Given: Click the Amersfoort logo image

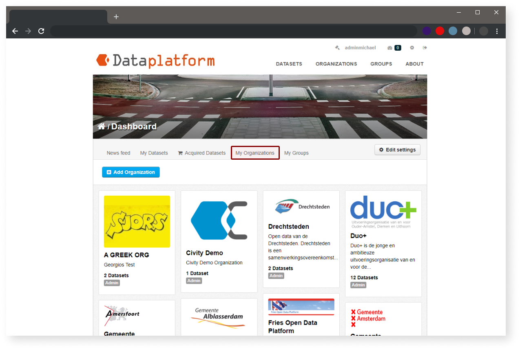Looking at the screenshot, I should click(122, 315).
